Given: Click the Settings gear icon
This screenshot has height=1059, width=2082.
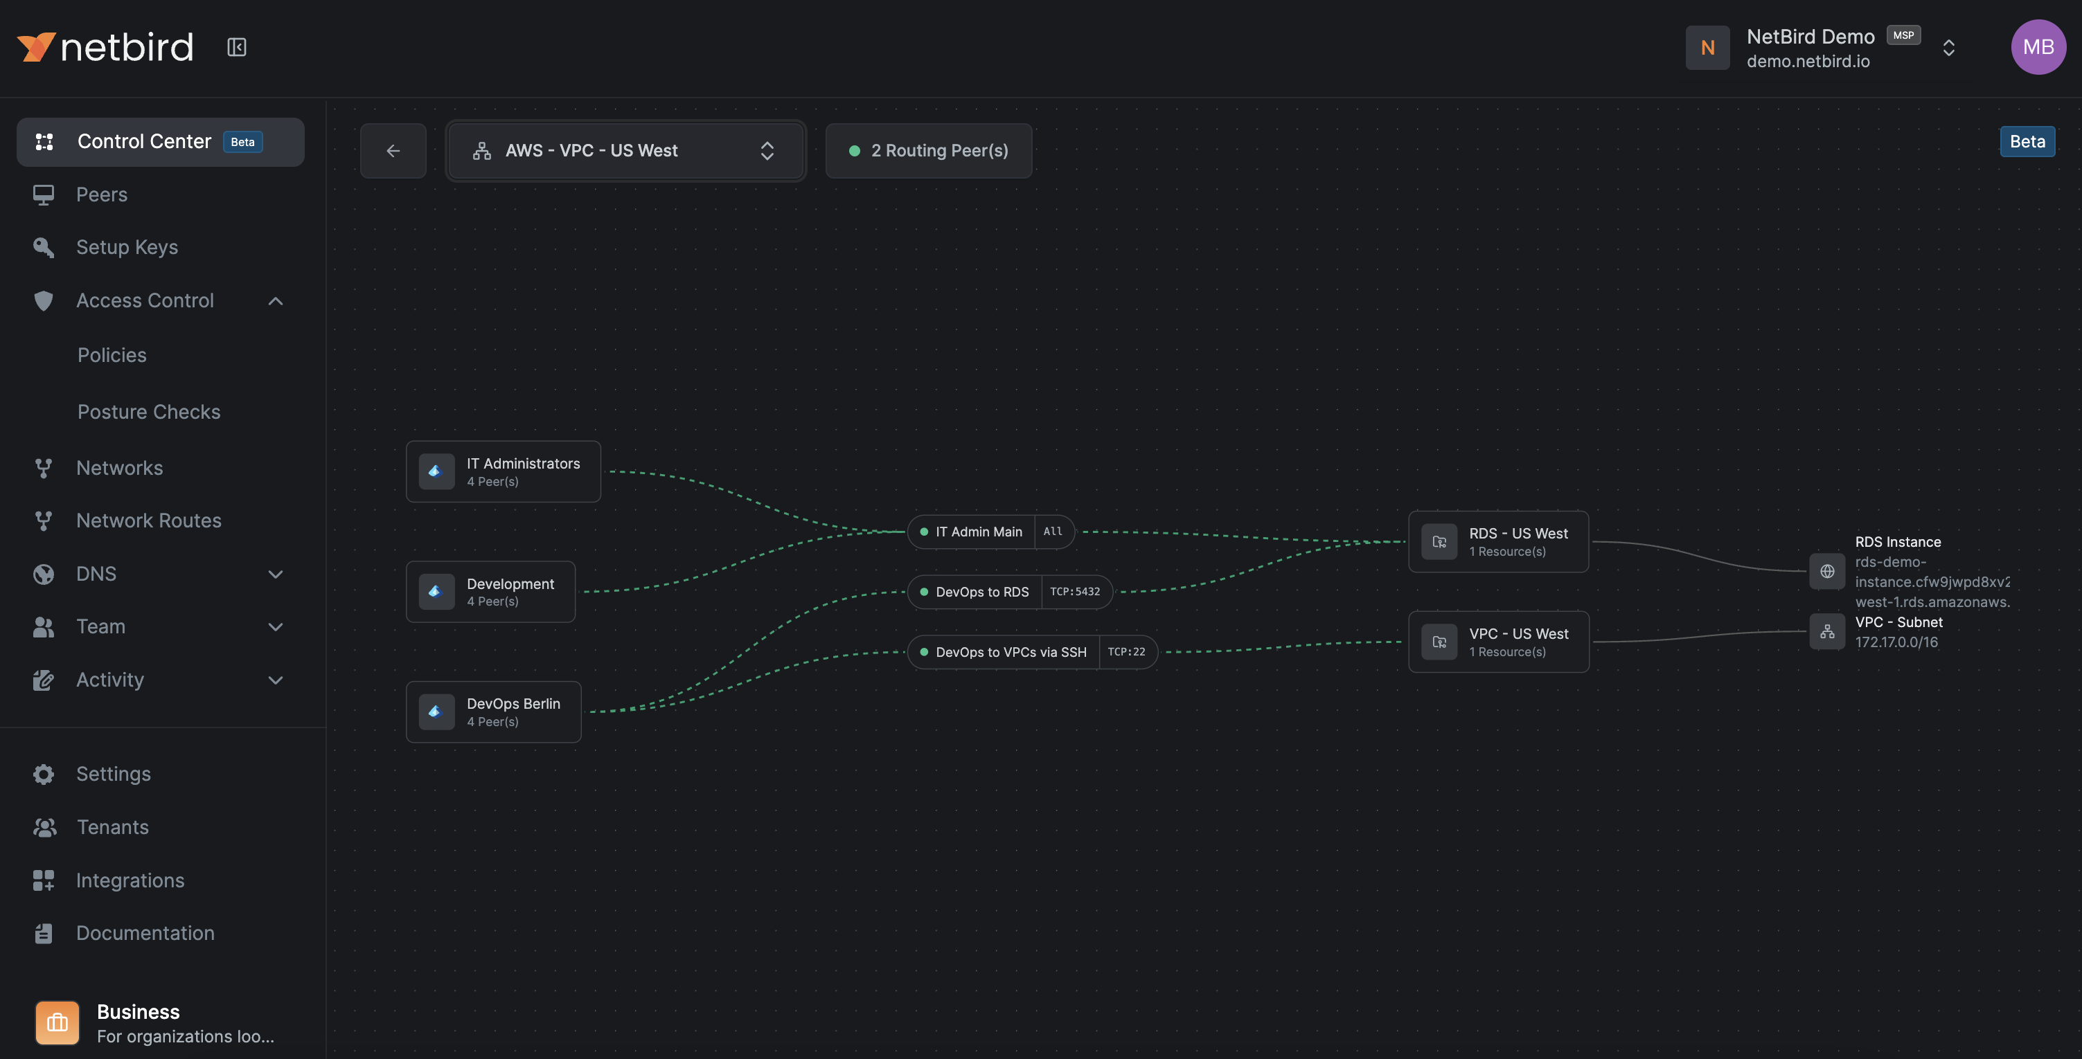Looking at the screenshot, I should [x=44, y=773].
